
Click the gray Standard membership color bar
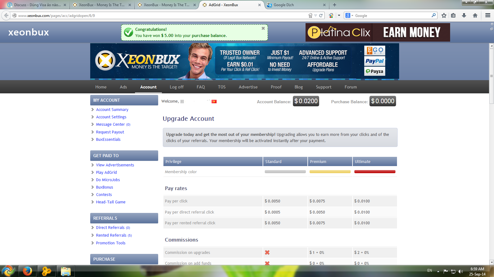pos(285,172)
